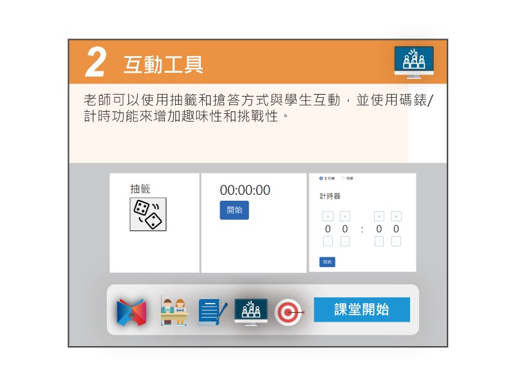Decrease the first seconds digit with minus
This screenshot has width=515, height=386.
coord(379,241)
